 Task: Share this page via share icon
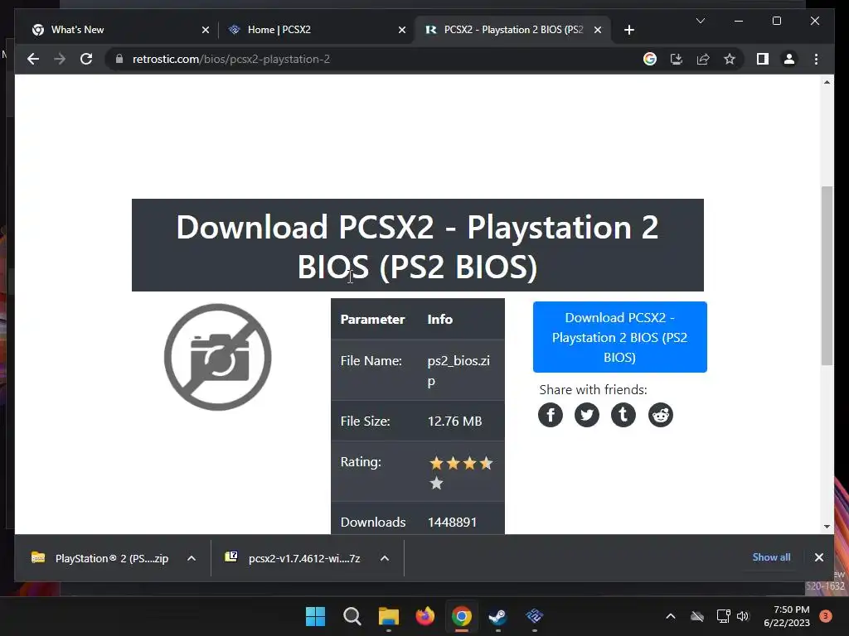click(x=703, y=59)
